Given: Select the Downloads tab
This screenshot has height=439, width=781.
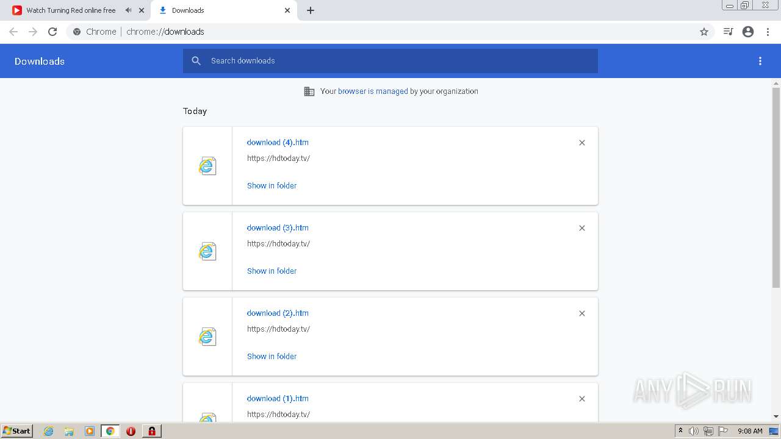Looking at the screenshot, I should pos(224,10).
